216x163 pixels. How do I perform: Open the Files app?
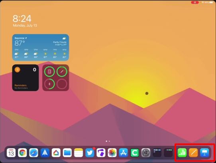[x=67, y=153]
